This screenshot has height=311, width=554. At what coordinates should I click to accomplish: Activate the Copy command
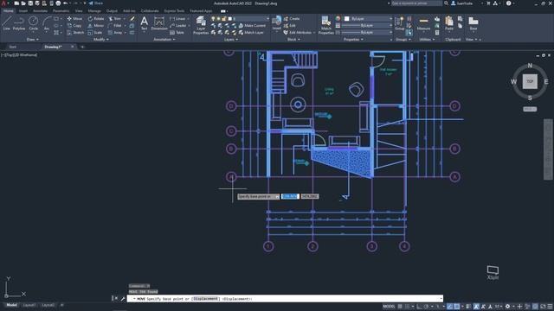74,26
